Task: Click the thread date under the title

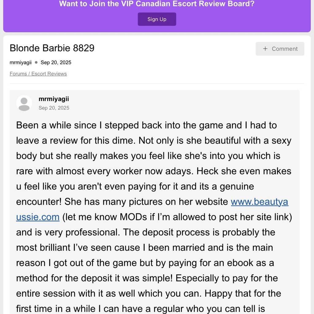Action: tap(56, 63)
